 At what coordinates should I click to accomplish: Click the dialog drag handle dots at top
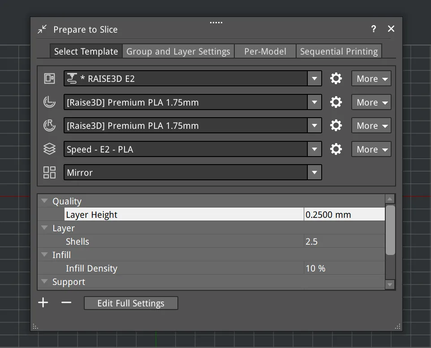(216, 22)
